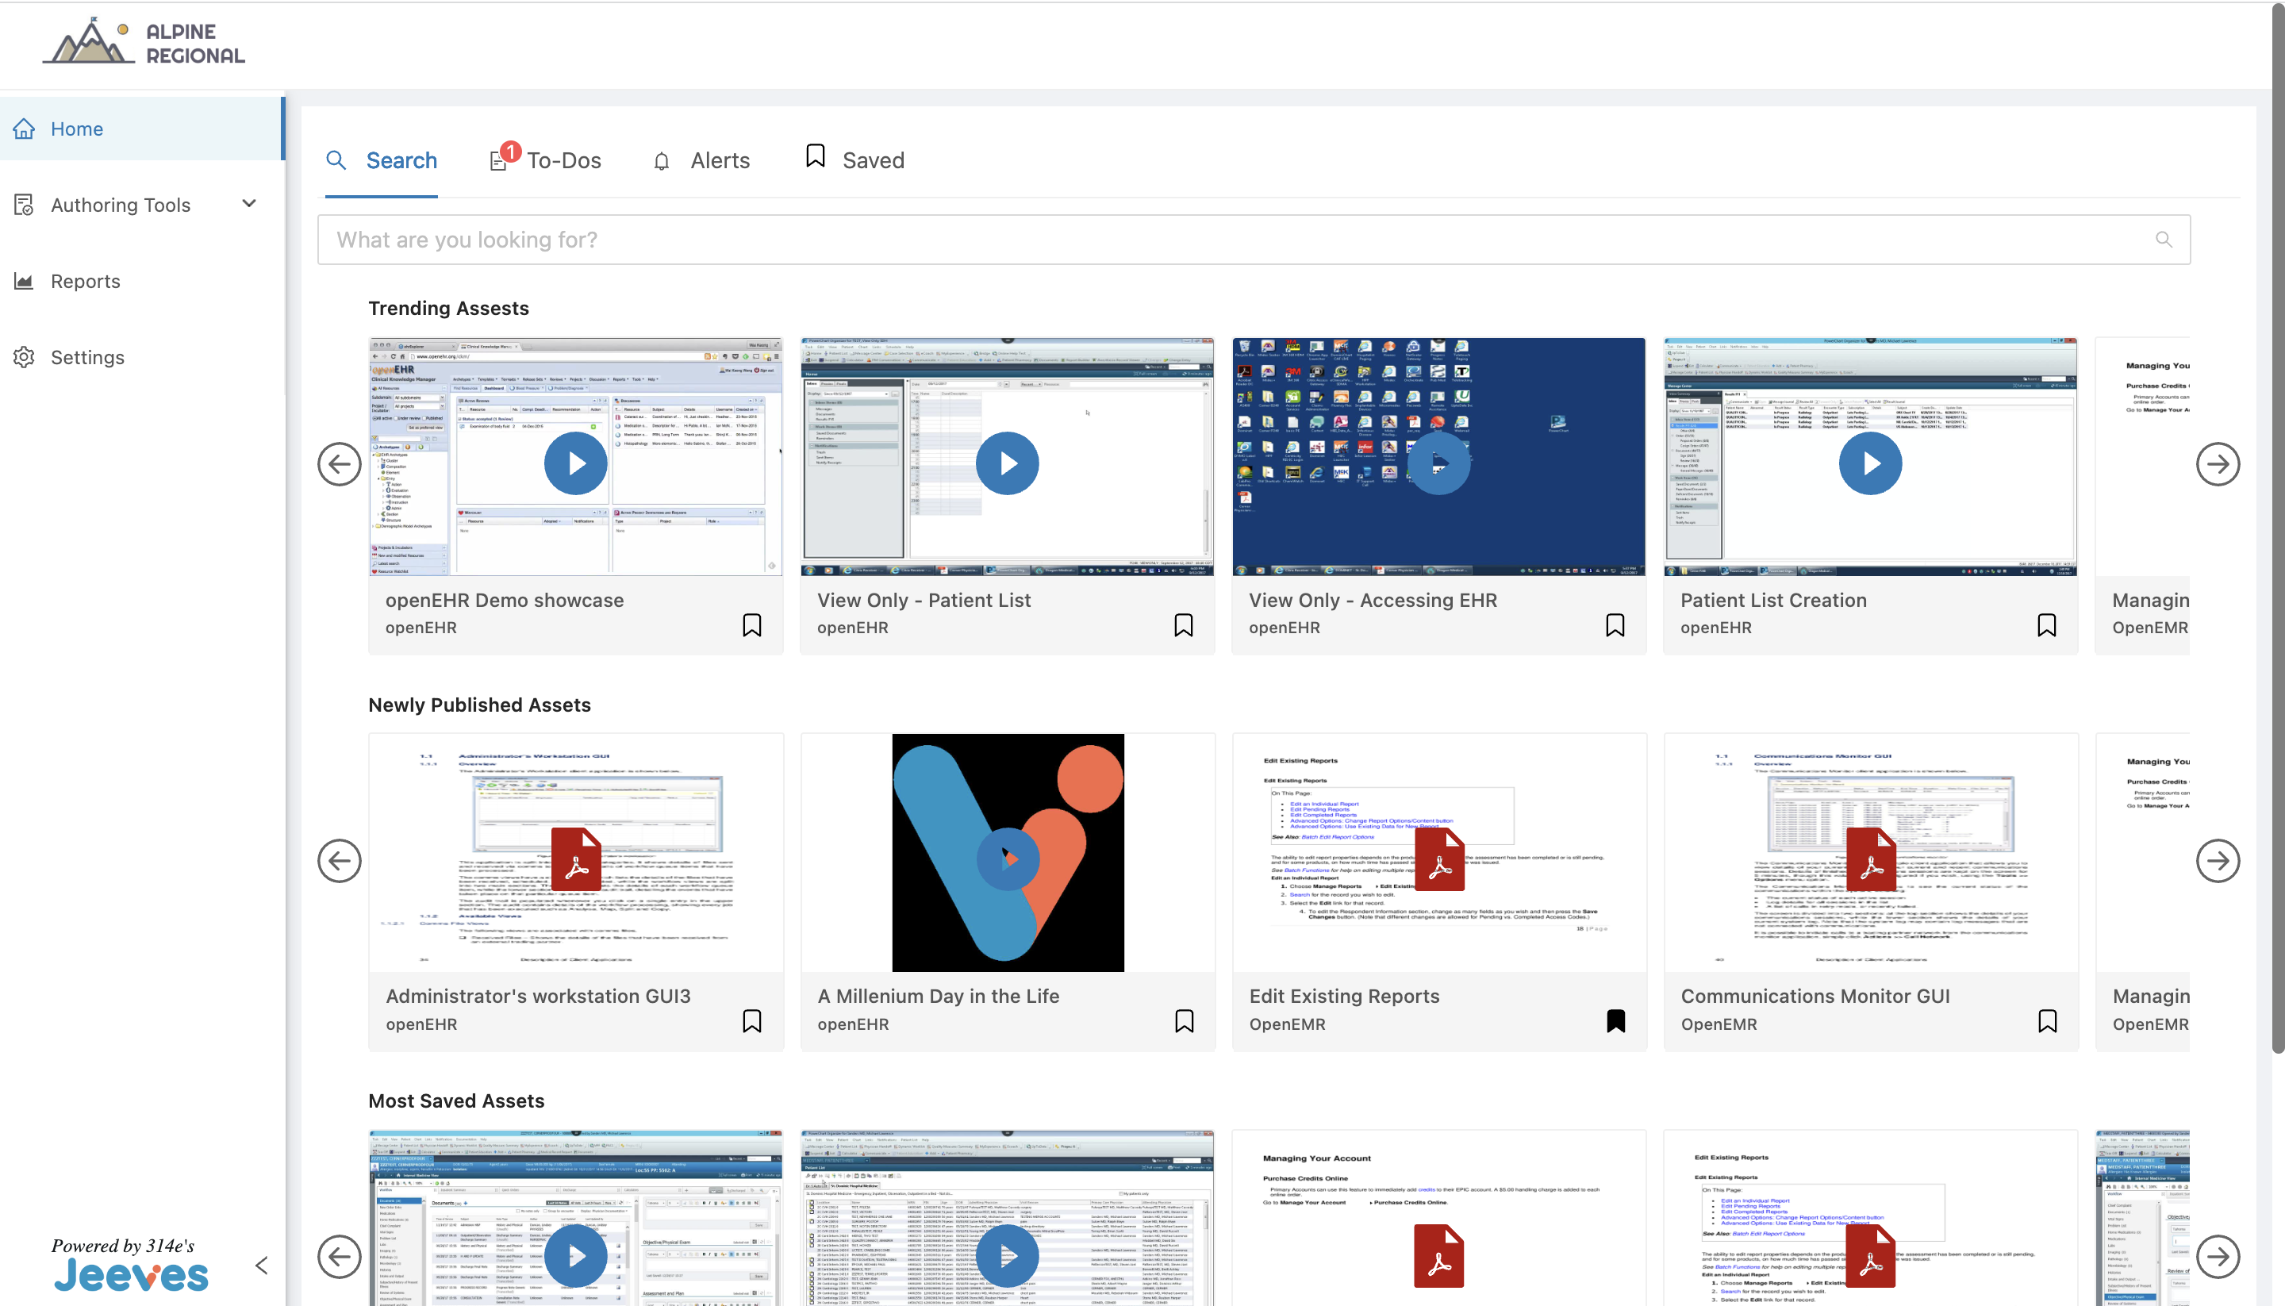Image resolution: width=2285 pixels, height=1306 pixels.
Task: Open the Search tab magnifier icon
Action: [337, 159]
